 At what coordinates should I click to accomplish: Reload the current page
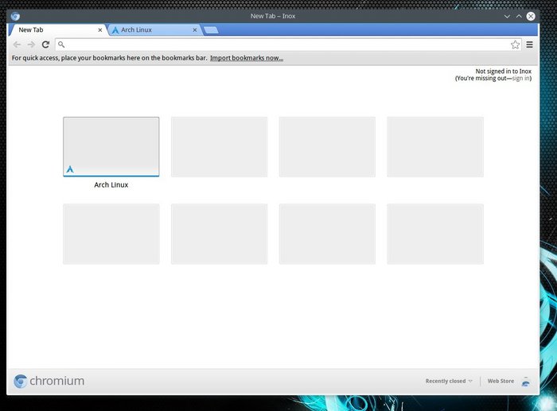tap(45, 45)
